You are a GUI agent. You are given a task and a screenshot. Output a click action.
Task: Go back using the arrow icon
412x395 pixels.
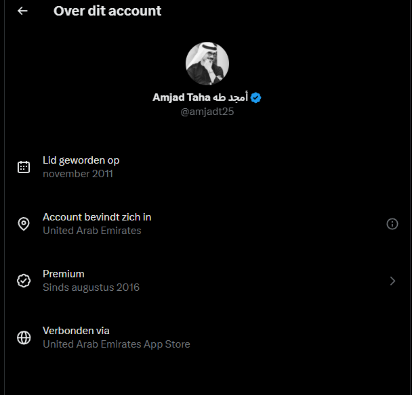(22, 11)
